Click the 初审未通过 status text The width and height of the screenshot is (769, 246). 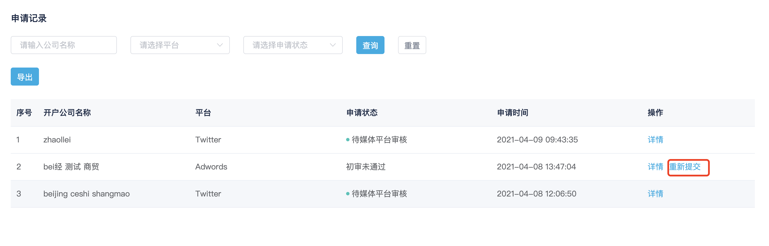[x=366, y=167]
